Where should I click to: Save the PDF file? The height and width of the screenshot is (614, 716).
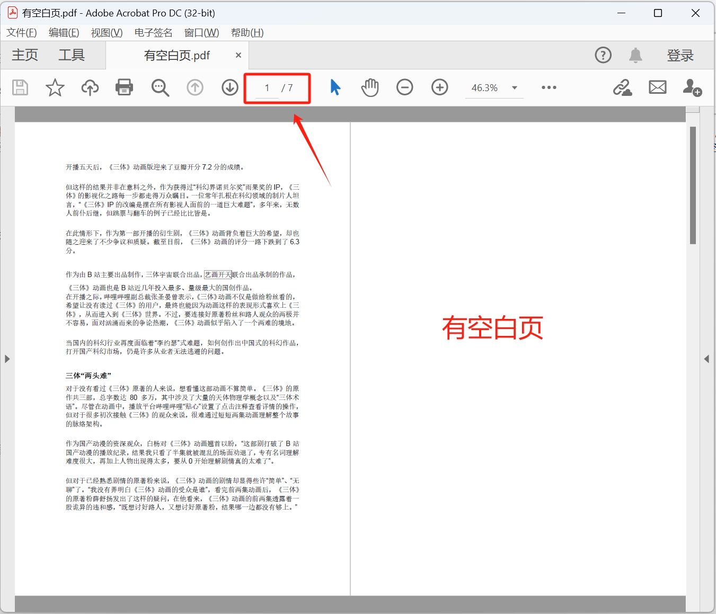pyautogui.click(x=20, y=87)
